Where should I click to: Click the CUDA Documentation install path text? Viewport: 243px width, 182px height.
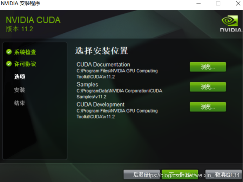tap(117, 74)
